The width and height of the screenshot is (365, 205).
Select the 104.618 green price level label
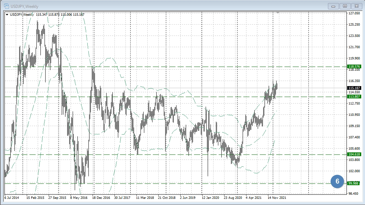point(354,154)
